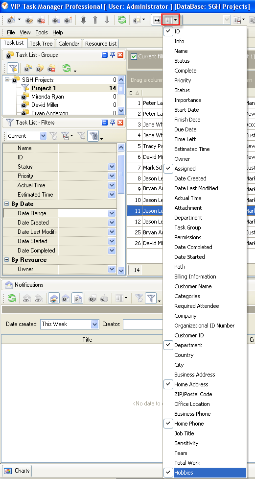Switch to the Task Tree tab

coord(41,44)
